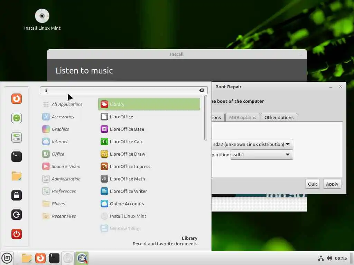This screenshot has width=354, height=265.
Task: Click the menu search input field
Action: [123, 90]
